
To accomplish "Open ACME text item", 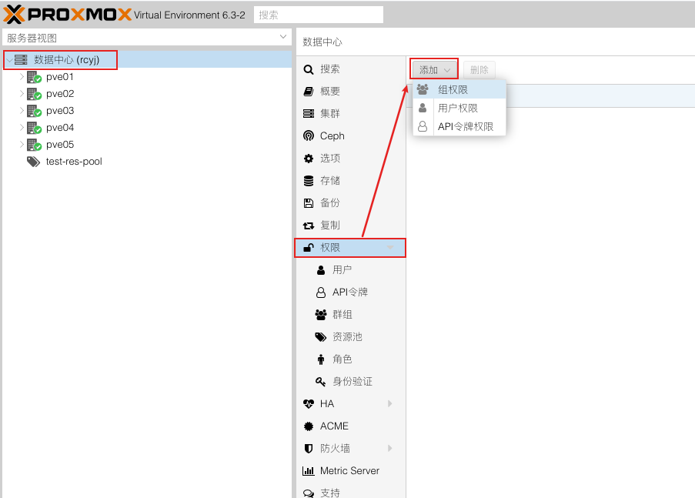I will [334, 426].
